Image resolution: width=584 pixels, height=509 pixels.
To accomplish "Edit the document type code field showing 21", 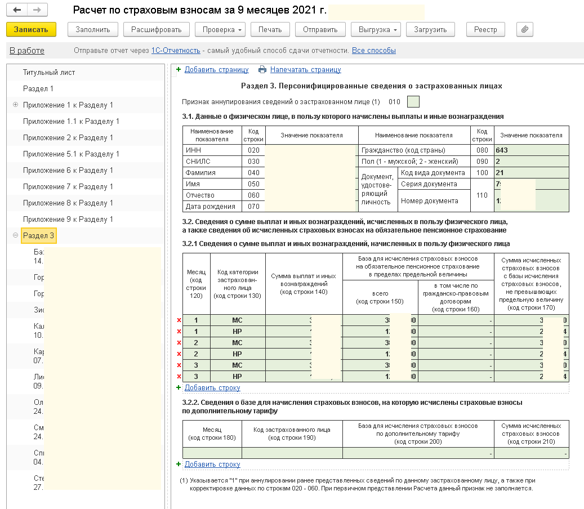I will click(x=532, y=172).
